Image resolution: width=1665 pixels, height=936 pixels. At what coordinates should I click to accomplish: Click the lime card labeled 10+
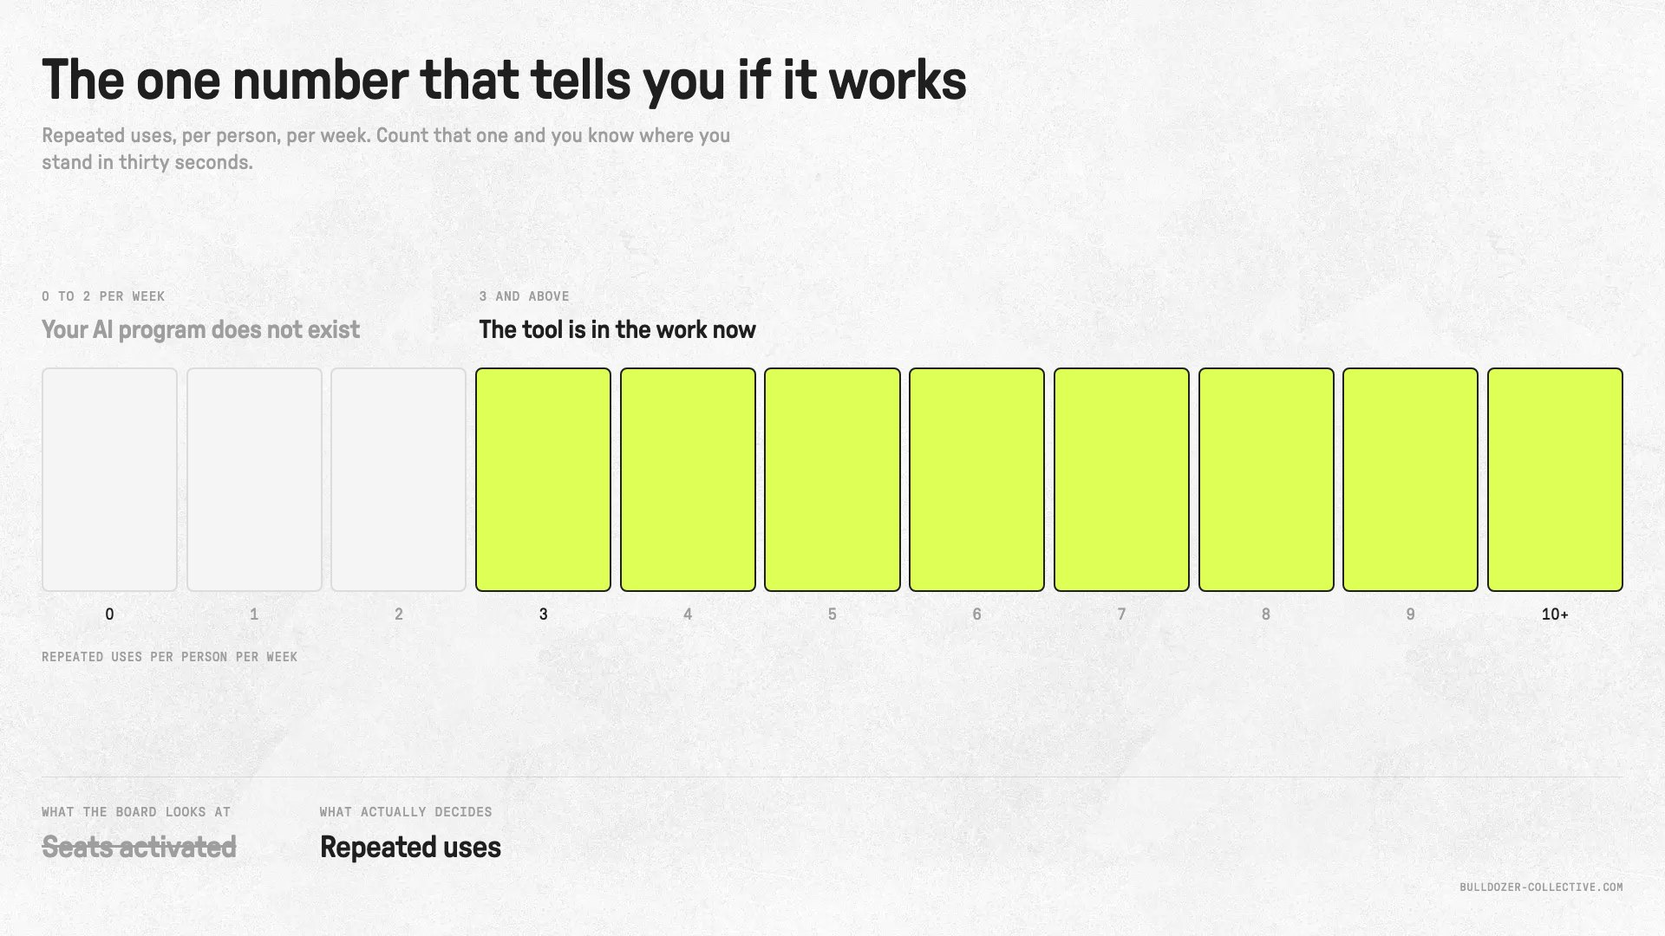[1555, 479]
